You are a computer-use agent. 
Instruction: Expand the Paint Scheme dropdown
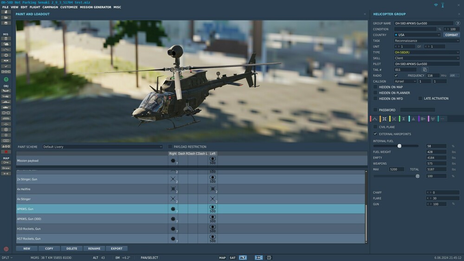[102, 147]
